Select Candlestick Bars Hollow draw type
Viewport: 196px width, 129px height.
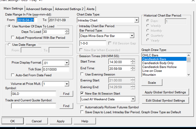164,67
